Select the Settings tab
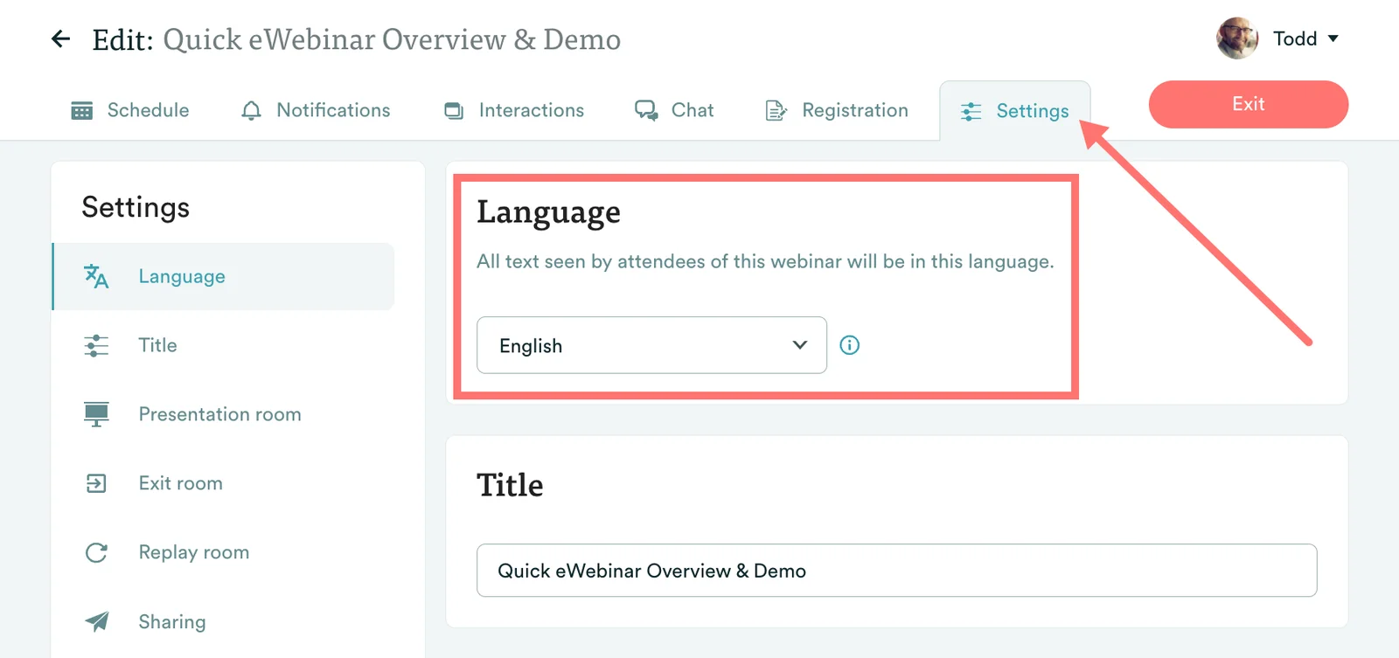The width and height of the screenshot is (1399, 658). [x=1014, y=111]
